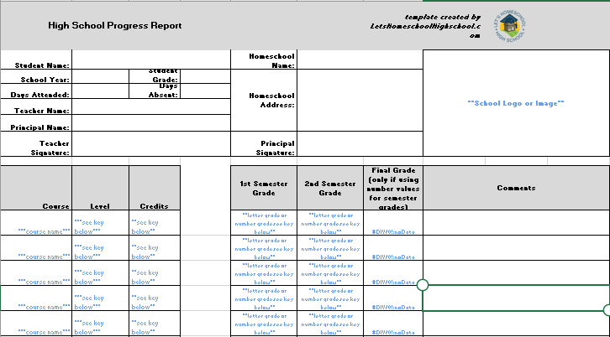
Task: Click the empty Days Attended value cell
Action: [100, 91]
